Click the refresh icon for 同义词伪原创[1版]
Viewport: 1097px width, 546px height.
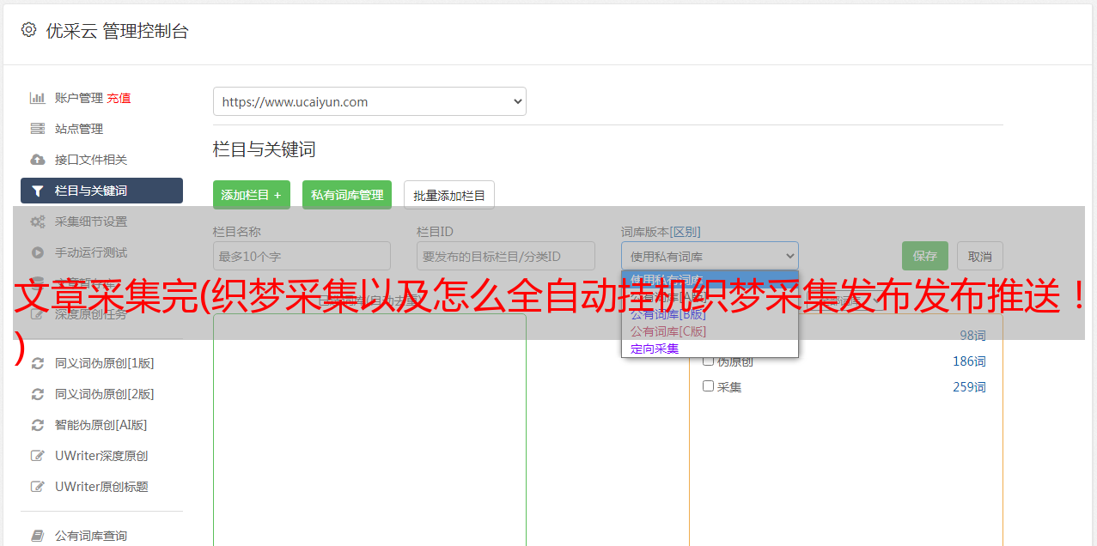point(38,363)
